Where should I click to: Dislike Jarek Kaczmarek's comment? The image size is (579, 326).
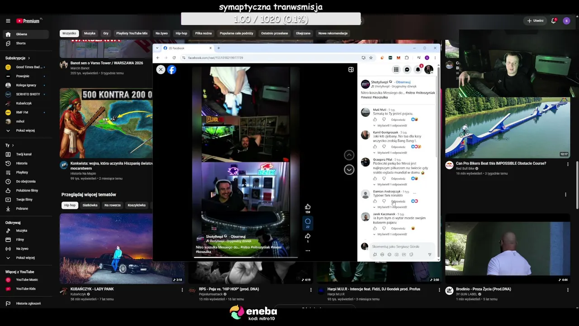[384, 228]
